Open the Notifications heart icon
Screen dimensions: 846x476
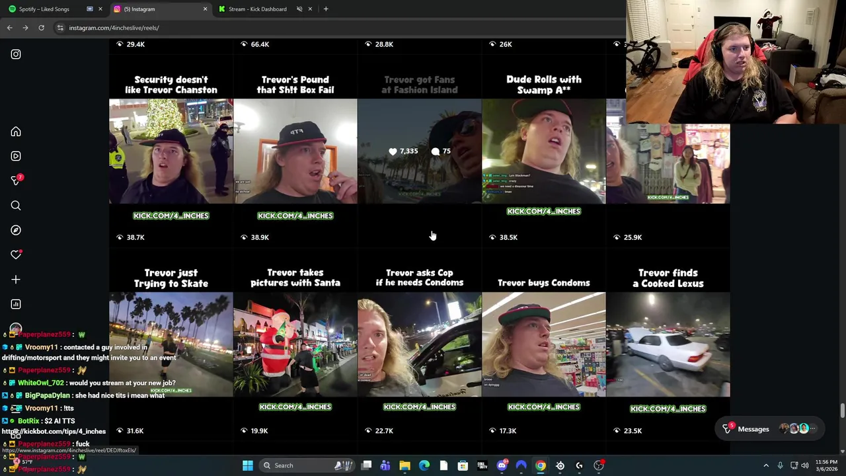point(16,255)
